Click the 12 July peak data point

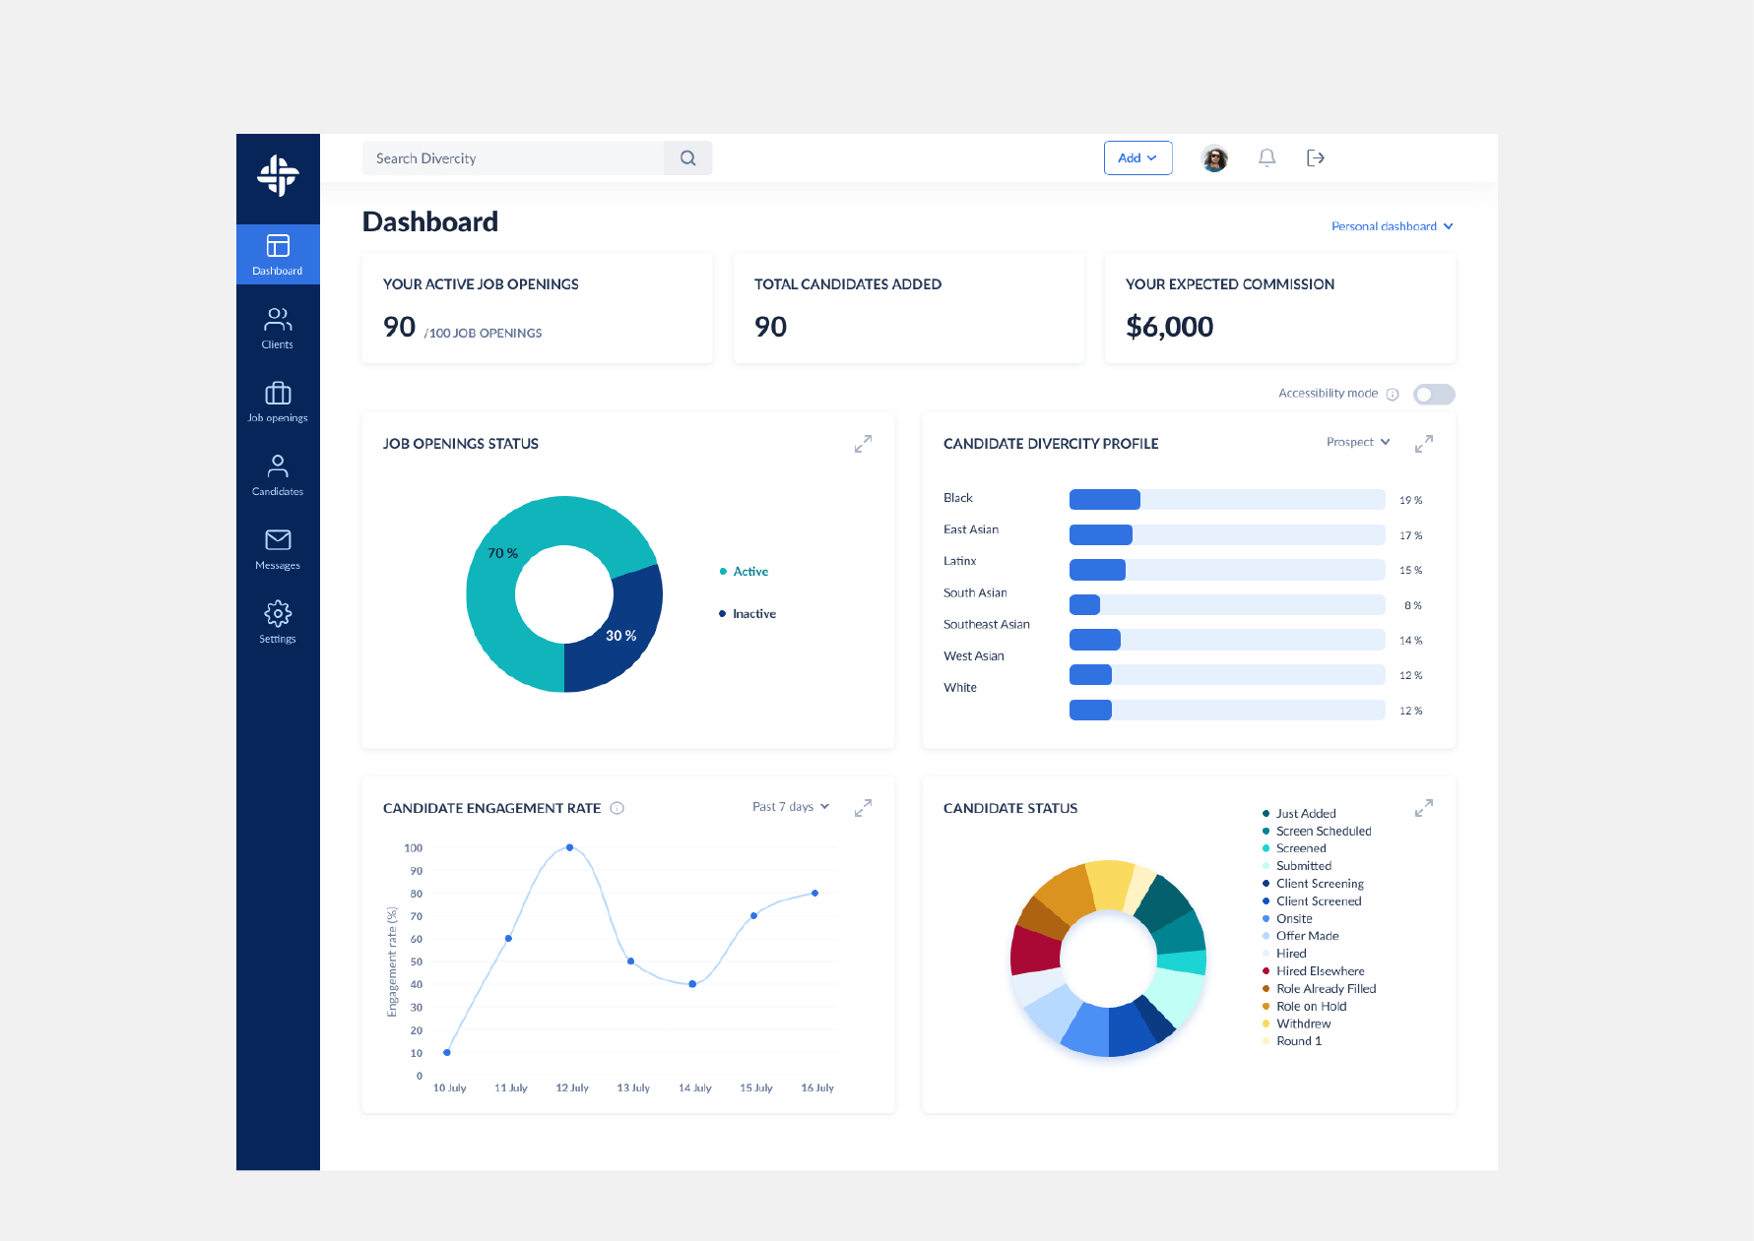pos(570,847)
